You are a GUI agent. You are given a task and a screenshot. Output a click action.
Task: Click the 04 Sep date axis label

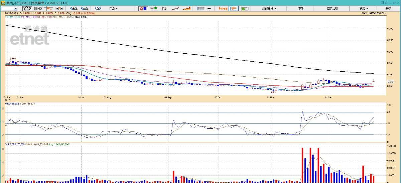click(168, 98)
